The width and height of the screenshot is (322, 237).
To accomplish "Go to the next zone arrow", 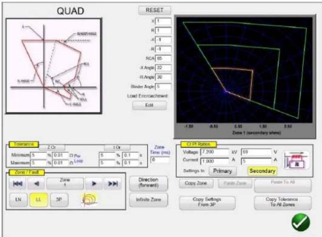I will pos(93,183).
